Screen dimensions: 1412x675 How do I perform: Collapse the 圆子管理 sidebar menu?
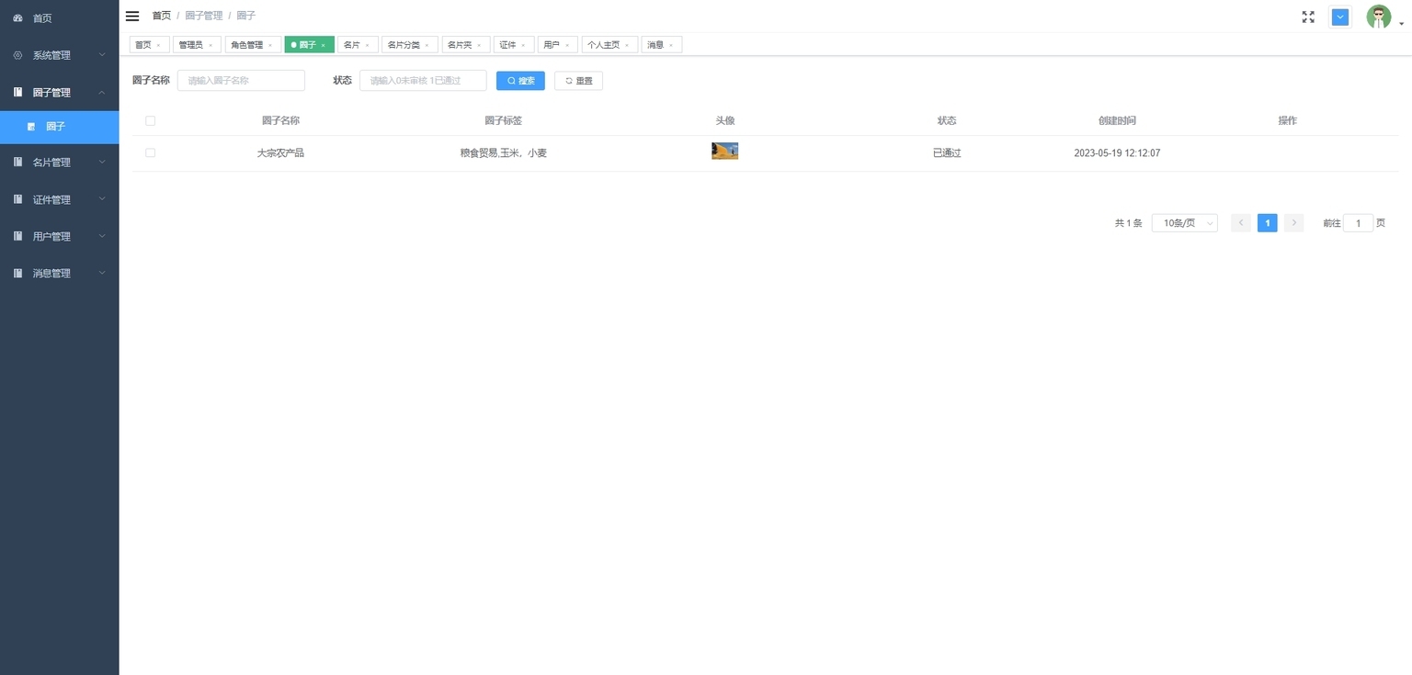(x=60, y=92)
